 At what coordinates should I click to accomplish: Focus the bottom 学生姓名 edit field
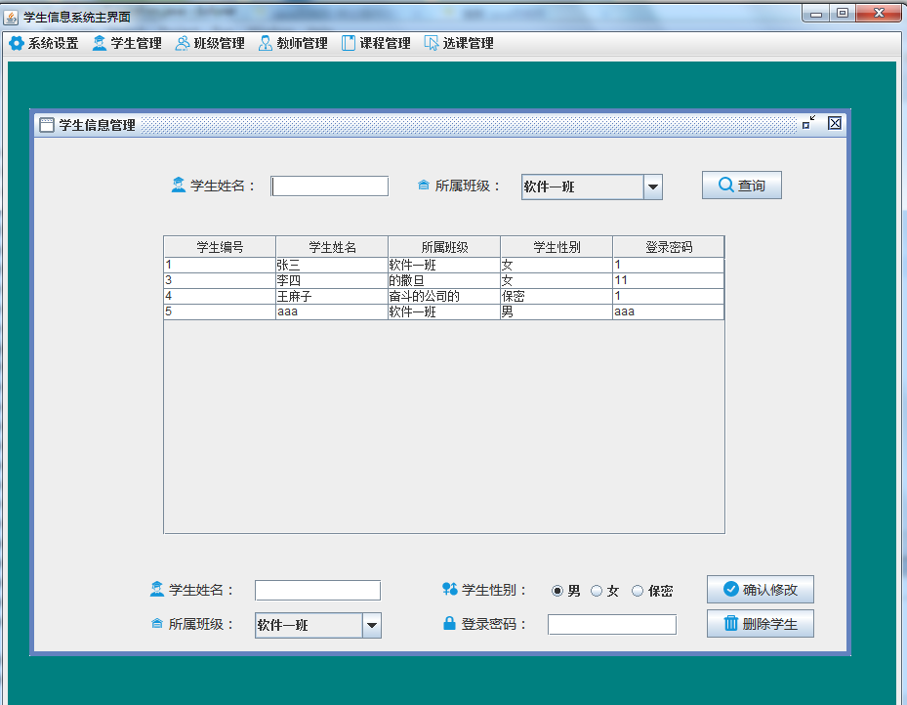(x=317, y=591)
